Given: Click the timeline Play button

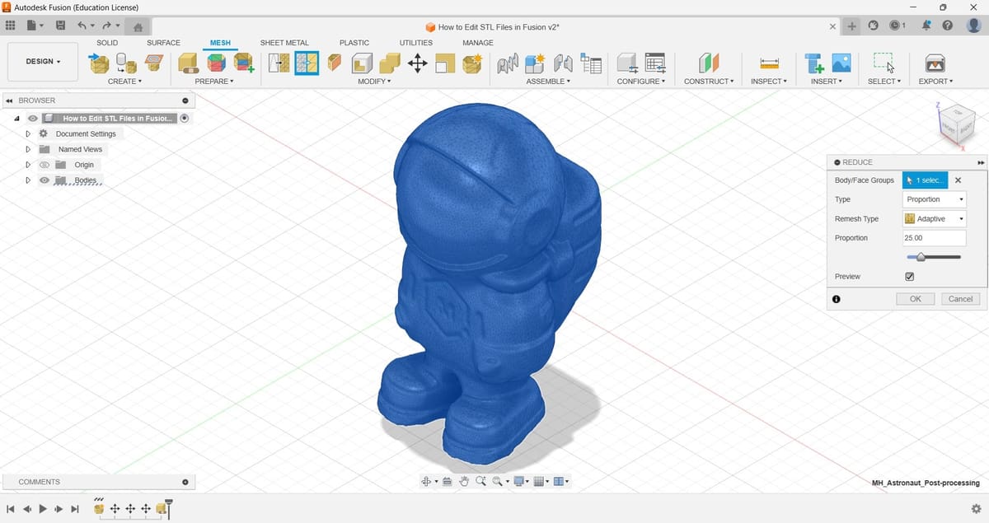Looking at the screenshot, I should 43,509.
